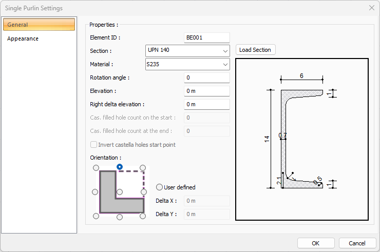Toggle Invert castella holes start point checkbox

[94, 145]
